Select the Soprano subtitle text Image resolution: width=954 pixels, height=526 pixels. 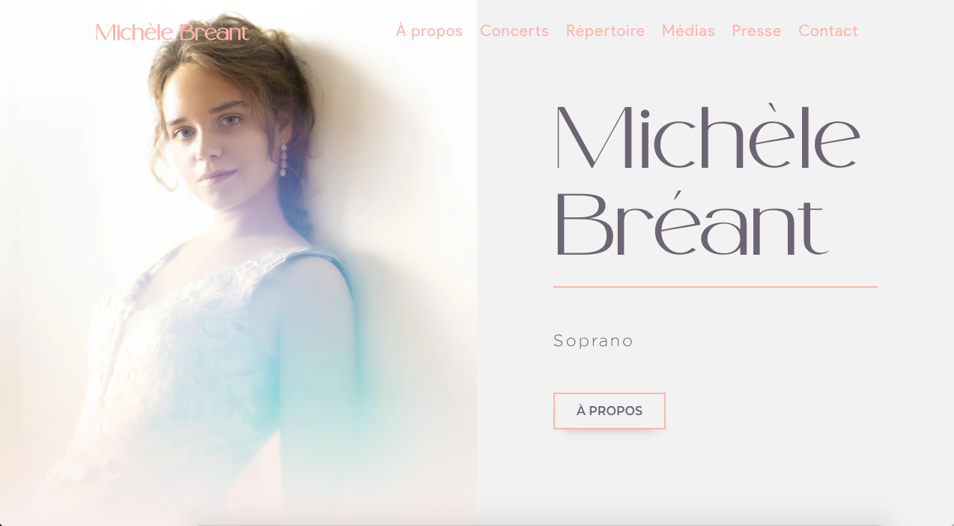593,341
